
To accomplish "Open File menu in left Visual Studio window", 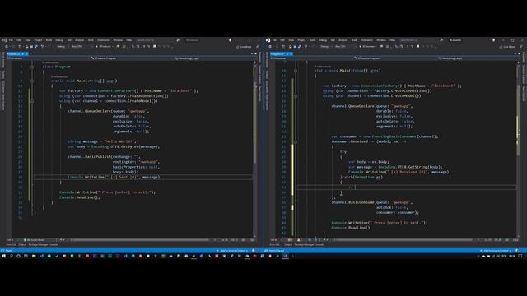I will 11,40.
